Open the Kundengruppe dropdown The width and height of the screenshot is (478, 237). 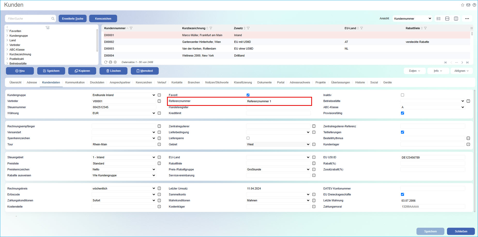pyautogui.click(x=124, y=95)
